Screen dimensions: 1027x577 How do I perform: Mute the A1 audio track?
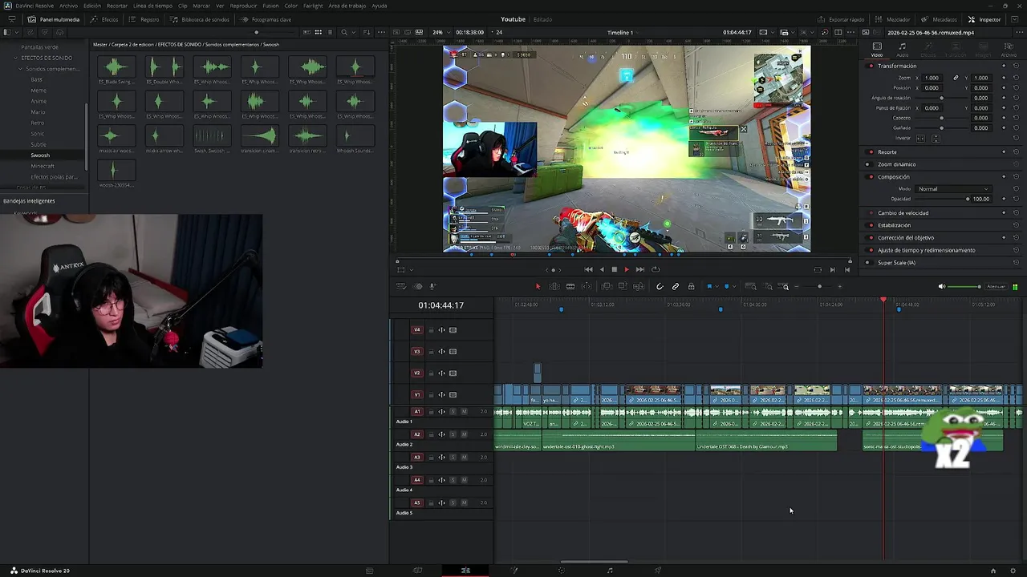464,411
